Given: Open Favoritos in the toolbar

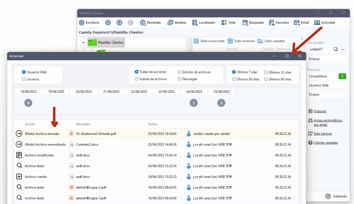Looking at the screenshot, I should 279,22.
